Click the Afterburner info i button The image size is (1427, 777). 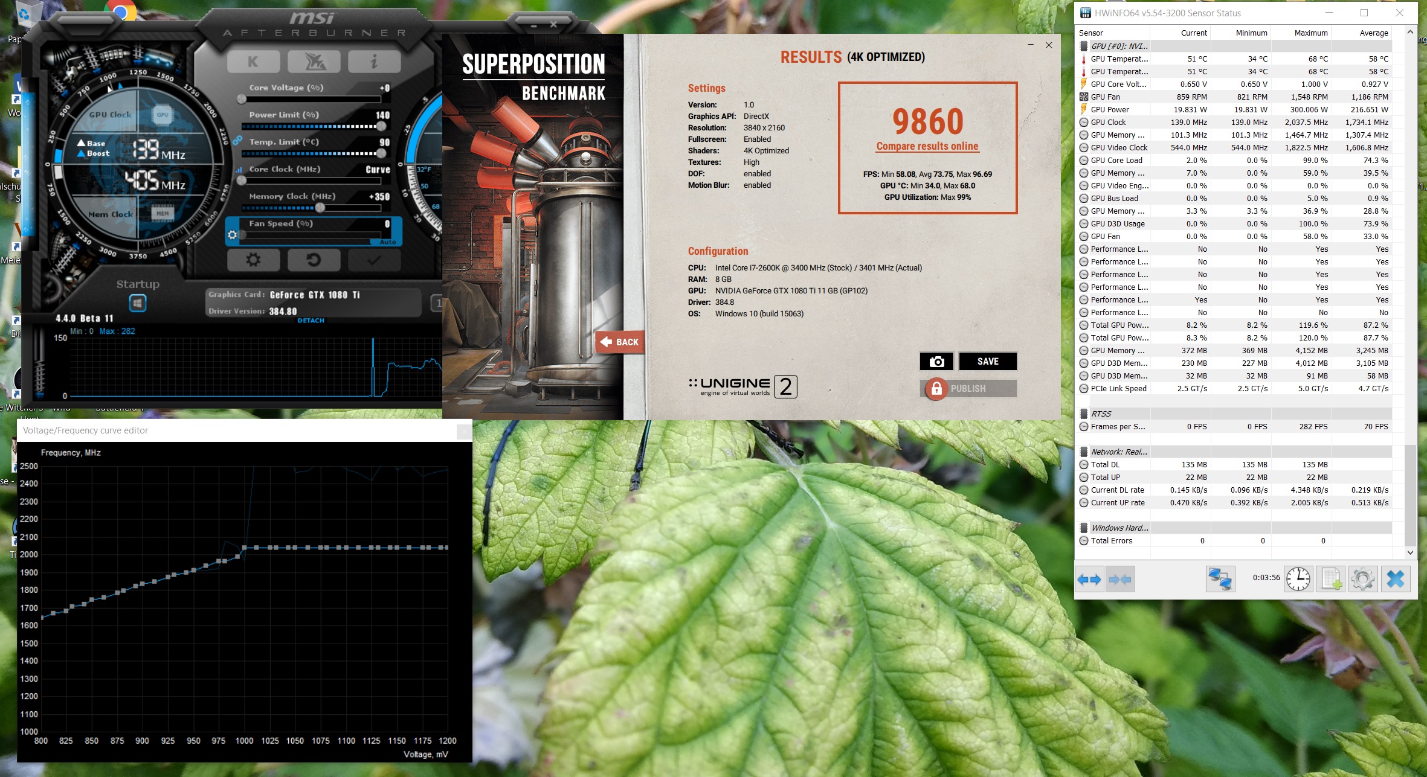click(374, 61)
